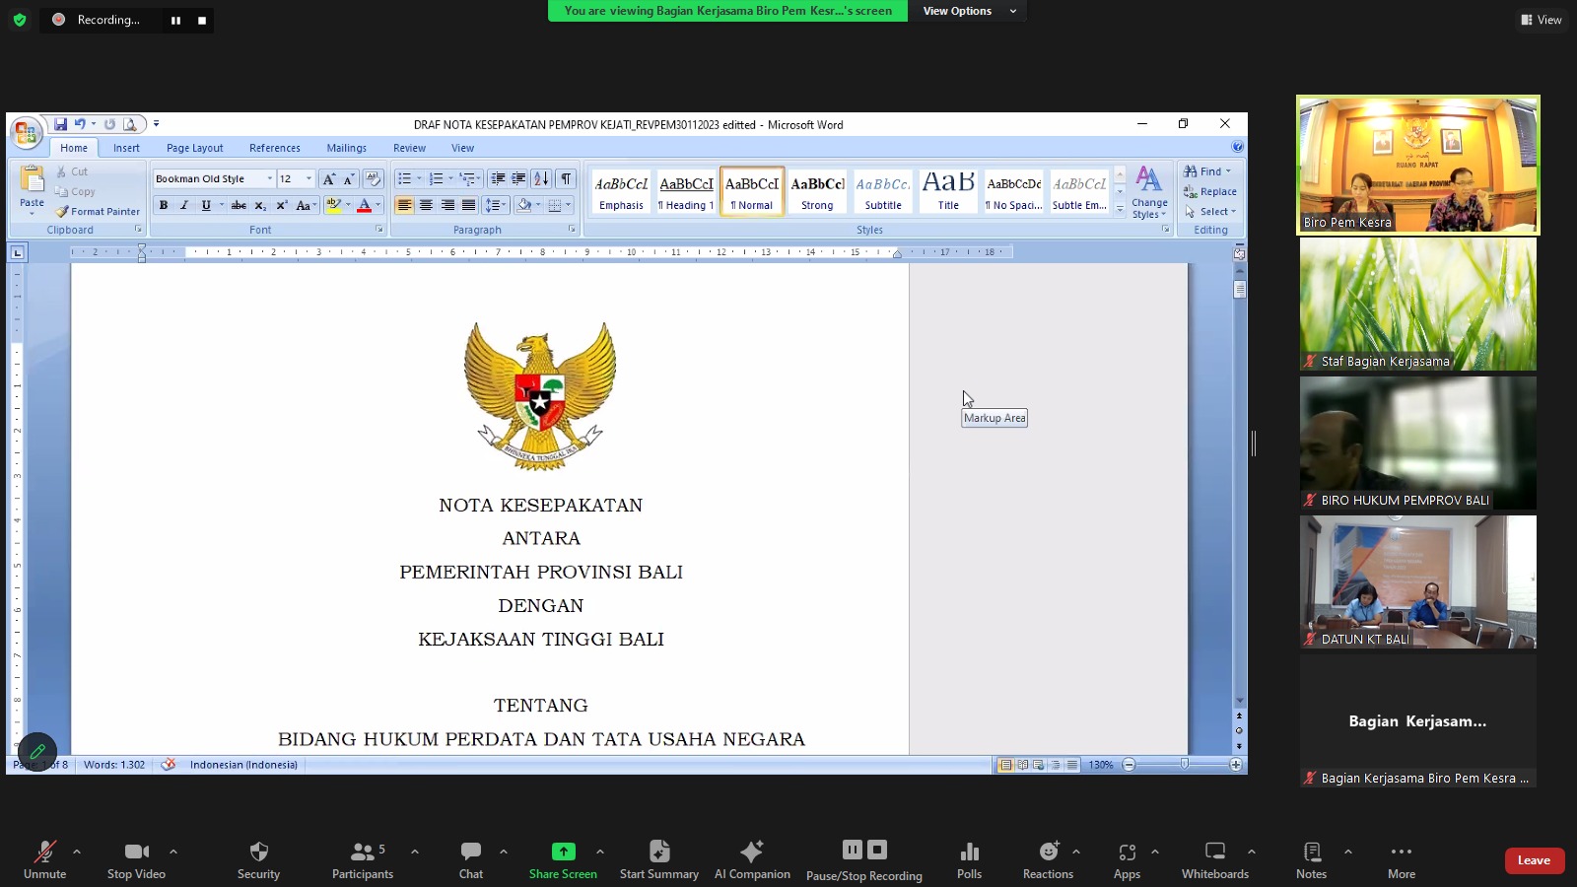The image size is (1577, 887).
Task: Click the Clear Formatting icon
Action: 373,178
